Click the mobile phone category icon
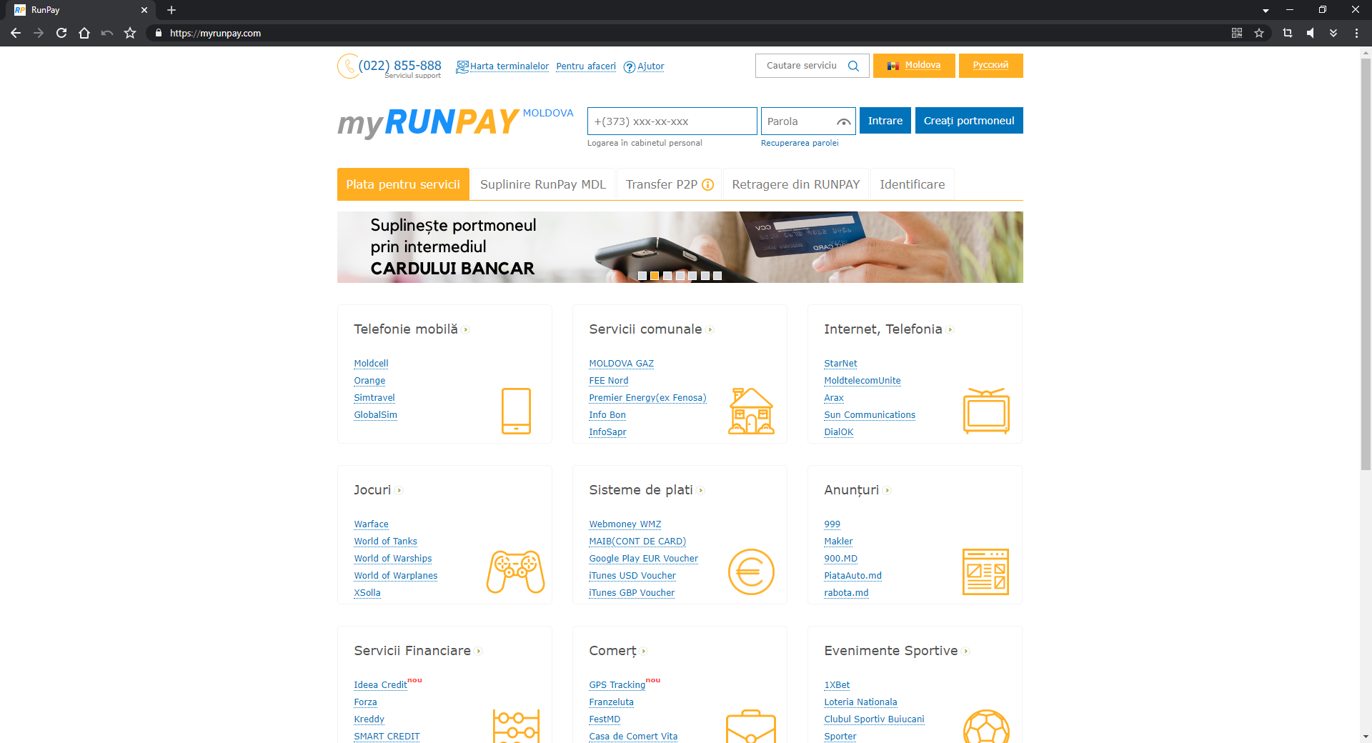This screenshot has height=743, width=1372. [516, 411]
